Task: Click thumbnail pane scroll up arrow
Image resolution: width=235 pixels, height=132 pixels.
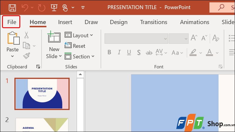Action: 80,75
